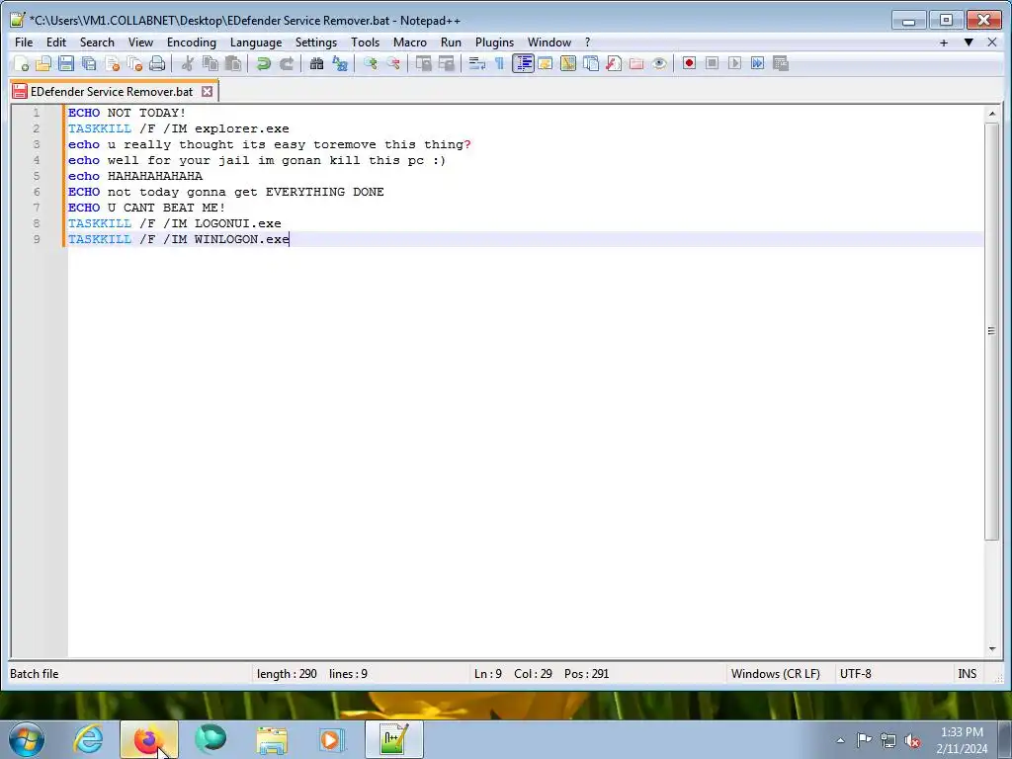Viewport: 1012px width, 759px height.
Task: Click the Paste toolbar icon
Action: [x=233, y=63]
